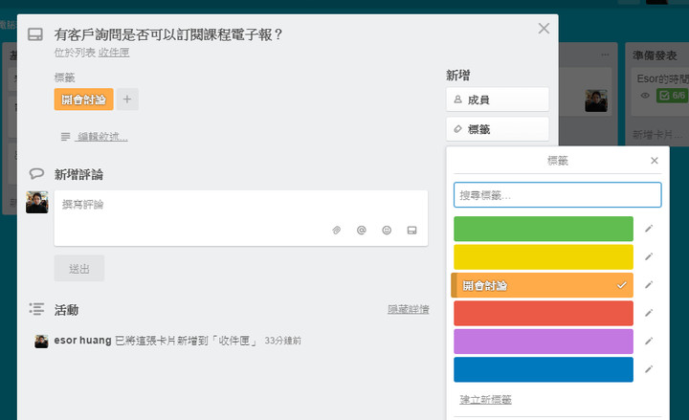Click the 建立新標籤 create new label link
Image resolution: width=689 pixels, height=420 pixels.
point(485,399)
